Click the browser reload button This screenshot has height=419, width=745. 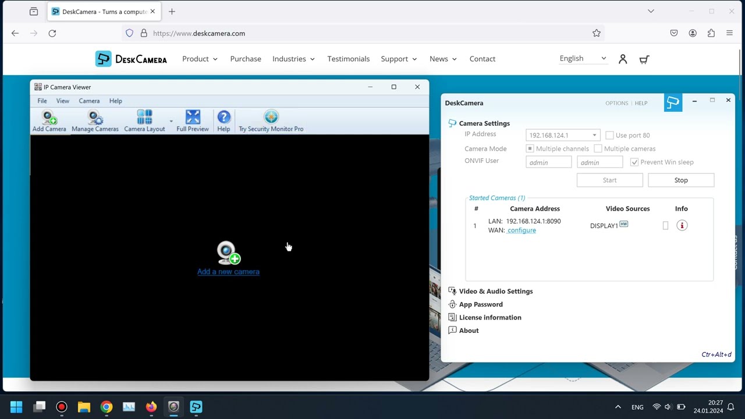pos(52,33)
